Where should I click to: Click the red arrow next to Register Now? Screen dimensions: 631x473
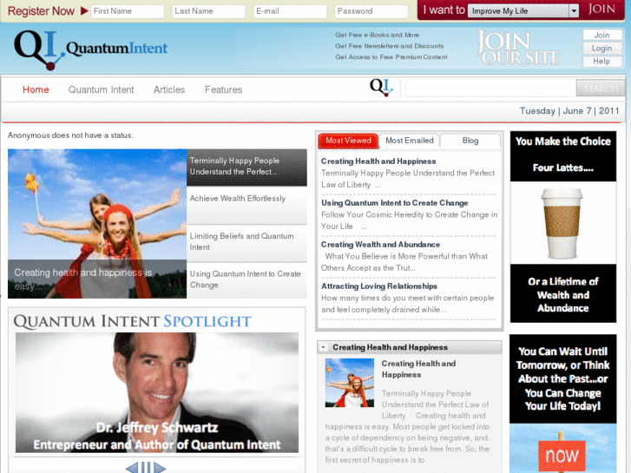pos(84,11)
